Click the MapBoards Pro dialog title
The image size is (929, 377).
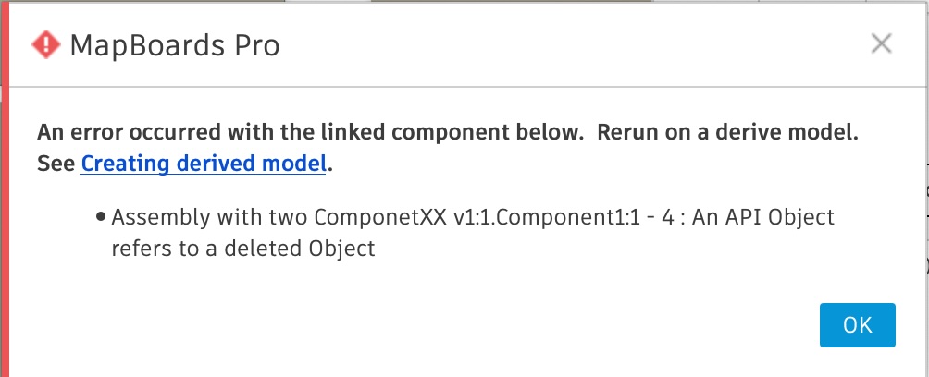click(175, 44)
